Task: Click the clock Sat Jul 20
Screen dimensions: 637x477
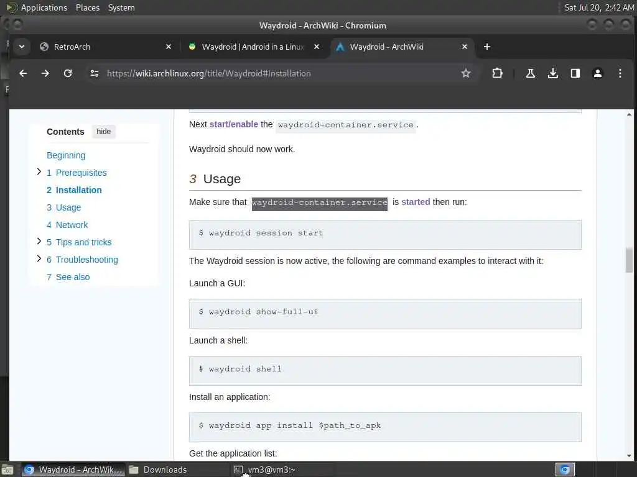Action: [x=599, y=7]
